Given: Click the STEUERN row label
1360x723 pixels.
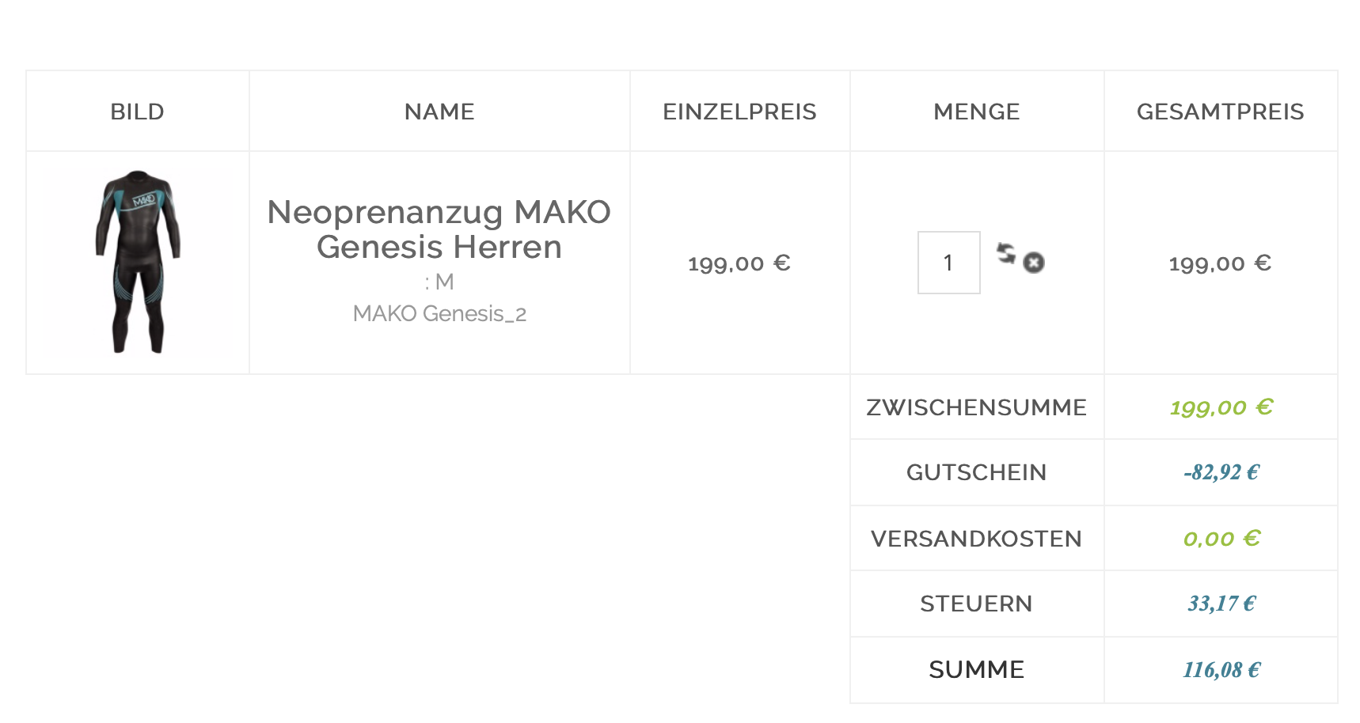Looking at the screenshot, I should click(x=976, y=604).
